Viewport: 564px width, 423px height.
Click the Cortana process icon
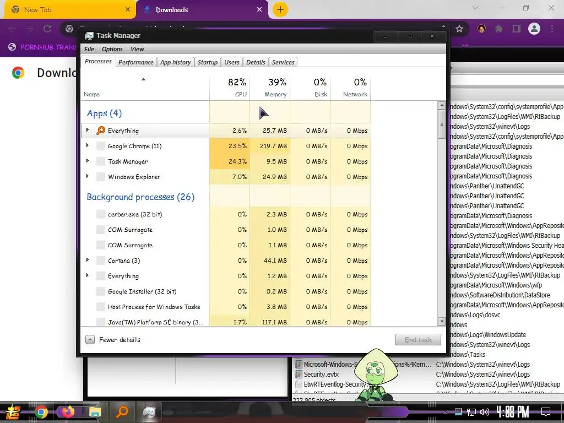101,261
